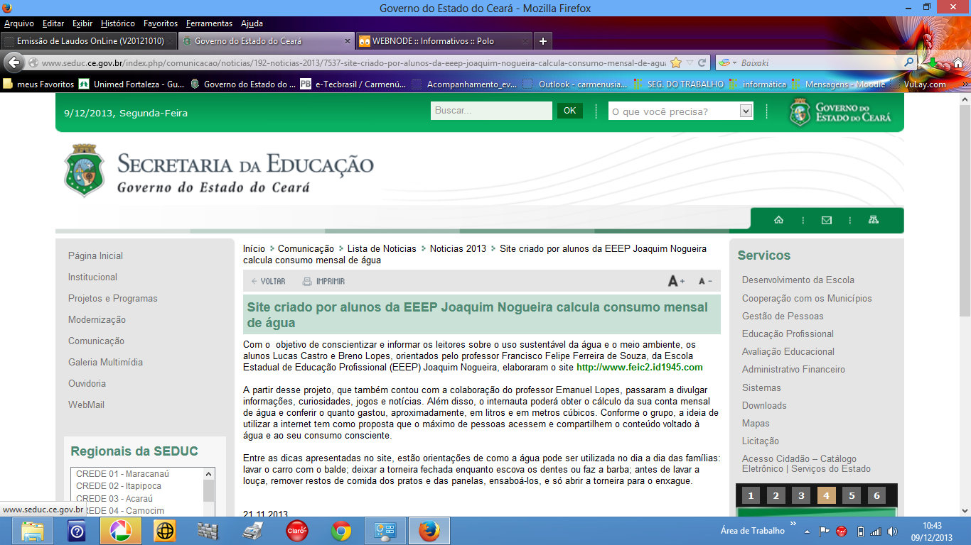Viewport: 971px width, 545px height.
Task: Click the site home icon in green bar
Action: coord(778,220)
